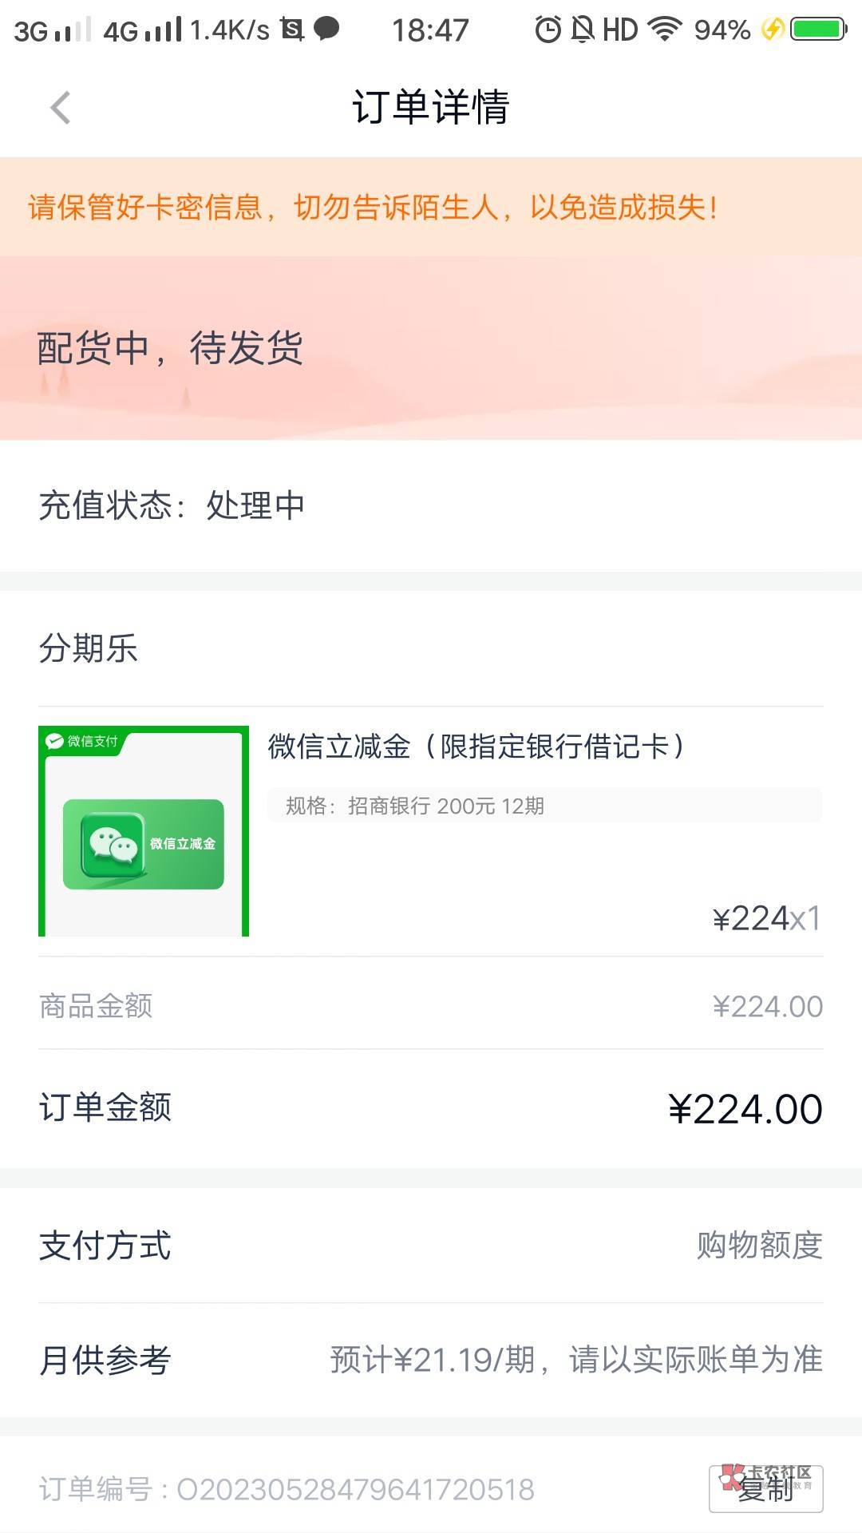Tap the chat bubble notification icon
Image resolution: width=862 pixels, height=1533 pixels.
coord(326,30)
